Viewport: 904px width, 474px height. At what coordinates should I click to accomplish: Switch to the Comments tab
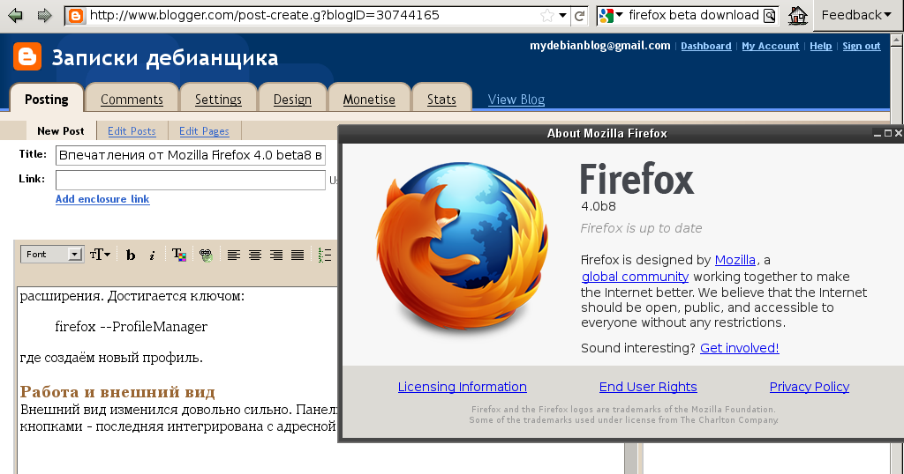(x=132, y=99)
